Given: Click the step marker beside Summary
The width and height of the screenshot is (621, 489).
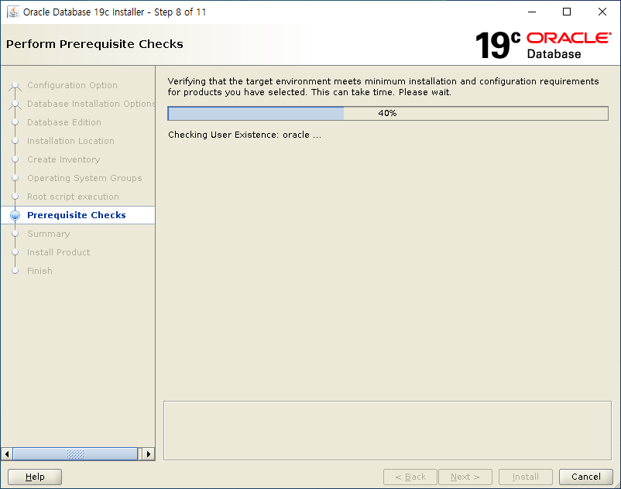Looking at the screenshot, I should coord(15,234).
